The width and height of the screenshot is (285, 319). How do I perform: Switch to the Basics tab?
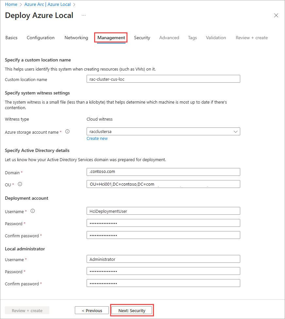(11, 38)
